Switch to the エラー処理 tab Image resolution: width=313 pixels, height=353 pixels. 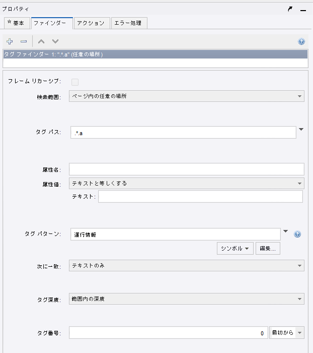tap(129, 23)
